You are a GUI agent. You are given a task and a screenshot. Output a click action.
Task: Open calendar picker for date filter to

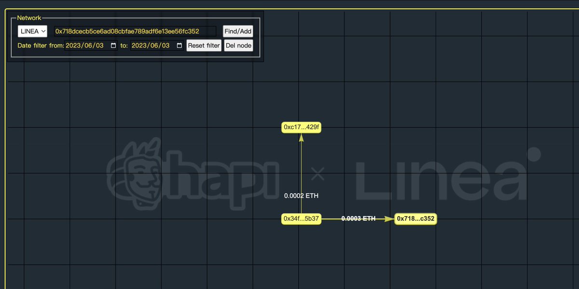[x=179, y=45]
